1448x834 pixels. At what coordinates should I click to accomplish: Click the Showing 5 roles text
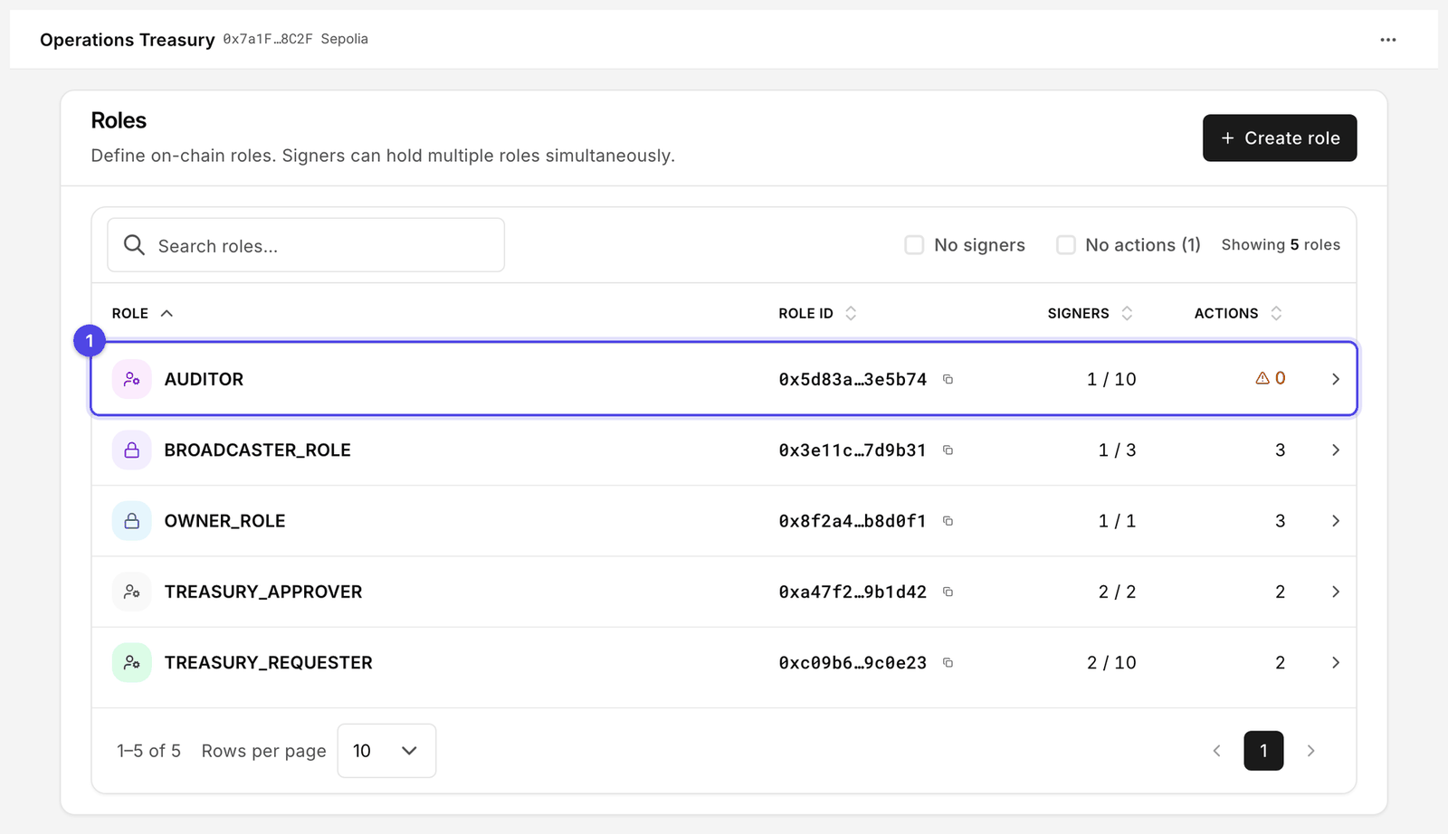point(1281,245)
